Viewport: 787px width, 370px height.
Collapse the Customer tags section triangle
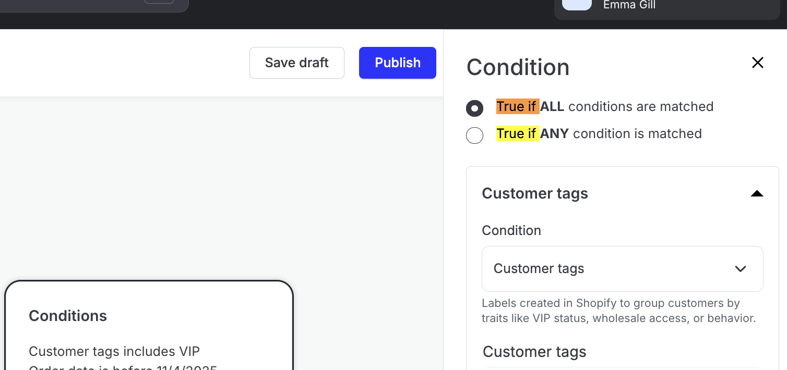(x=757, y=194)
